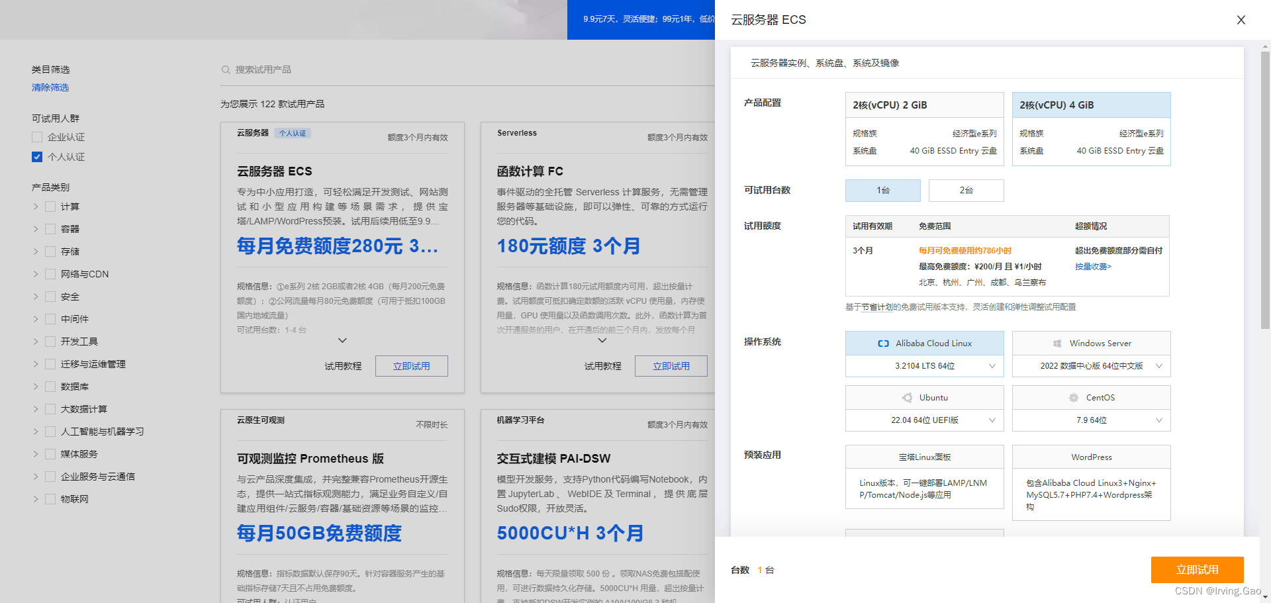Choose 1台 trial quantity

[883, 191]
